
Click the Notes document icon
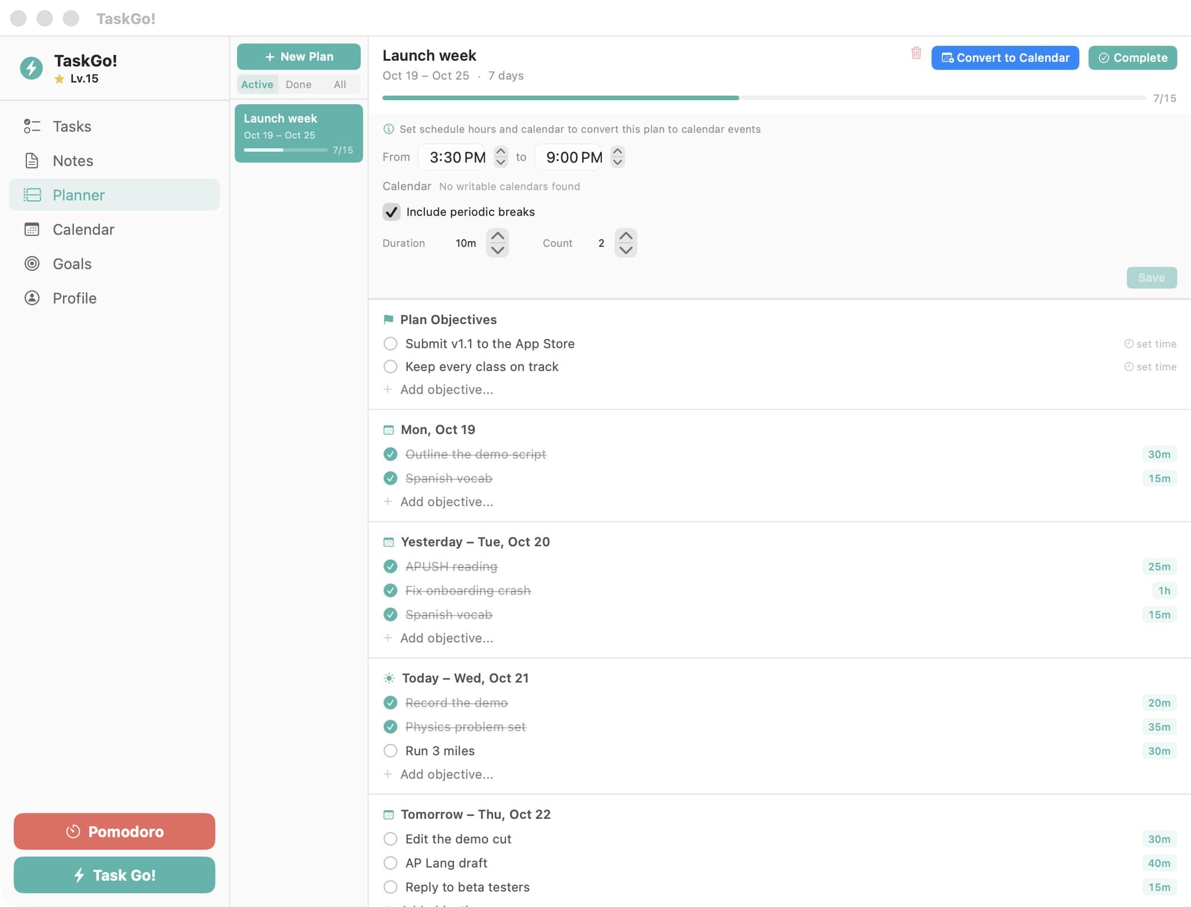[x=32, y=161]
